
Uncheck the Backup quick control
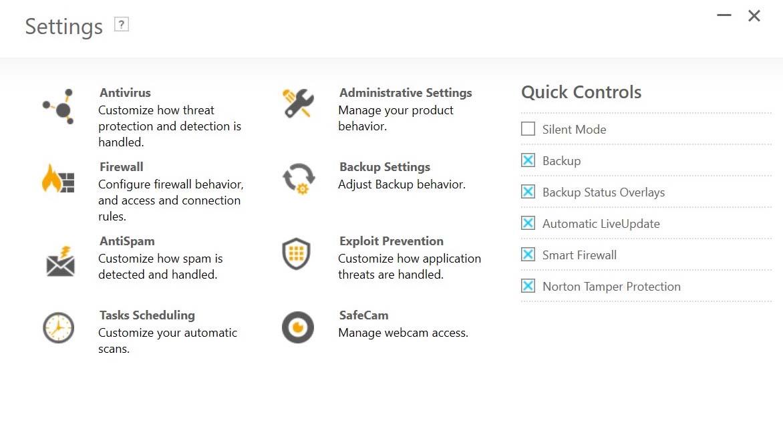pos(528,160)
